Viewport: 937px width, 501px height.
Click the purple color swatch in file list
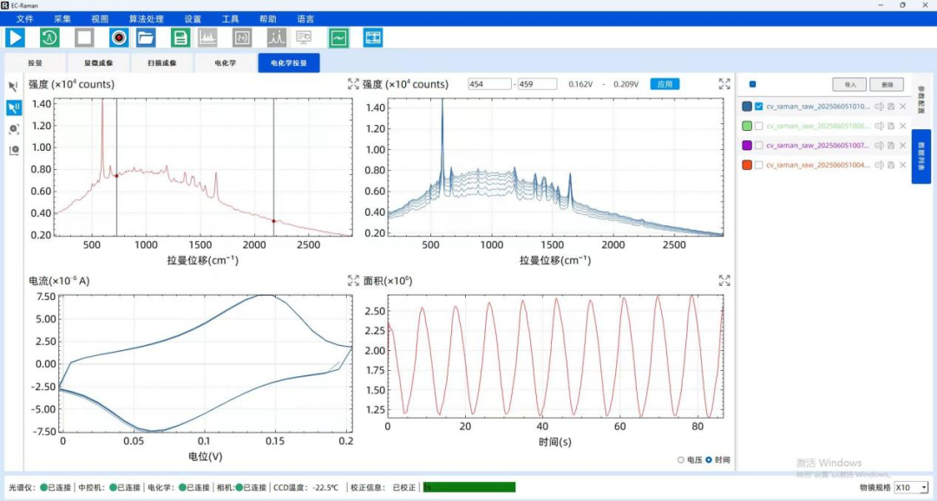[747, 146]
